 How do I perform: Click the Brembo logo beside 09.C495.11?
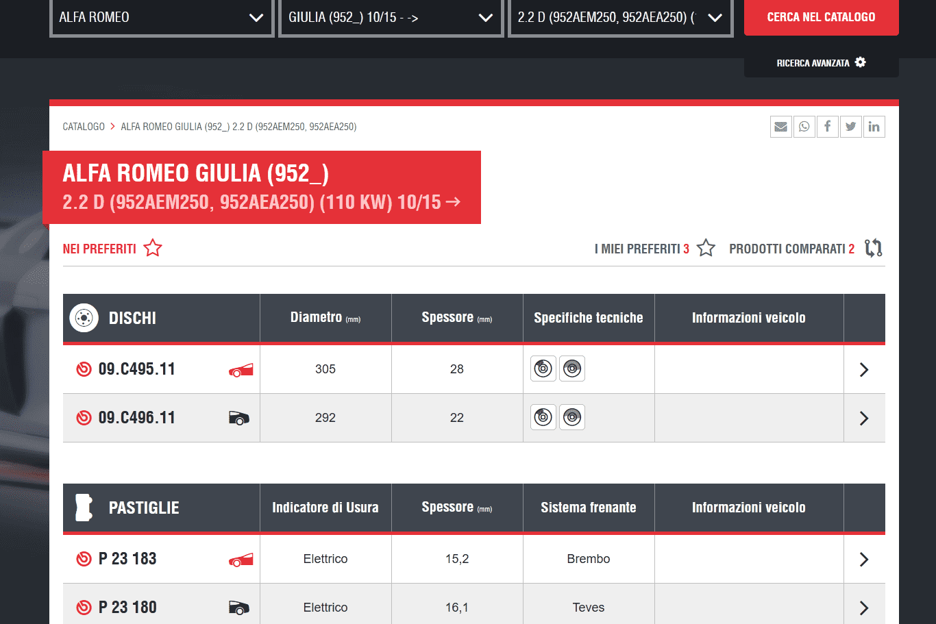(84, 369)
